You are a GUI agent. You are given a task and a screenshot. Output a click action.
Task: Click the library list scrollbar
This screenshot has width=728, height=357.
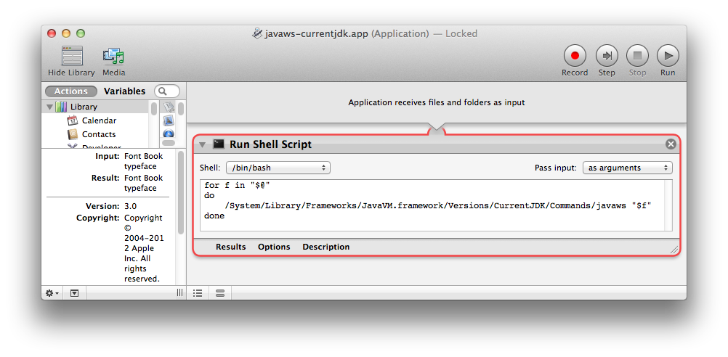click(154, 109)
